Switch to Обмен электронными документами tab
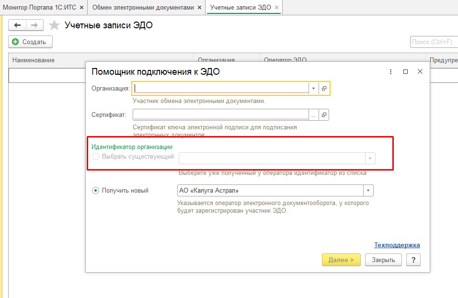Screen dimensions: 458x298 (x=143, y=8)
